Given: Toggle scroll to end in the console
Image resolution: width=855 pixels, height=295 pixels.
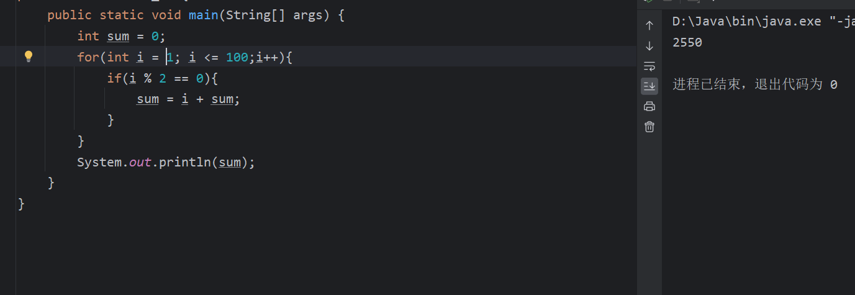Looking at the screenshot, I should pos(649,86).
